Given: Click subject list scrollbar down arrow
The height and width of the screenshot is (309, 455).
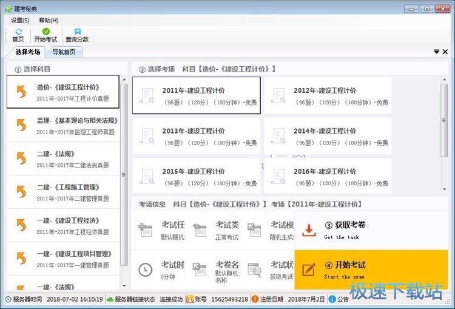Looking at the screenshot, I should click(124, 286).
